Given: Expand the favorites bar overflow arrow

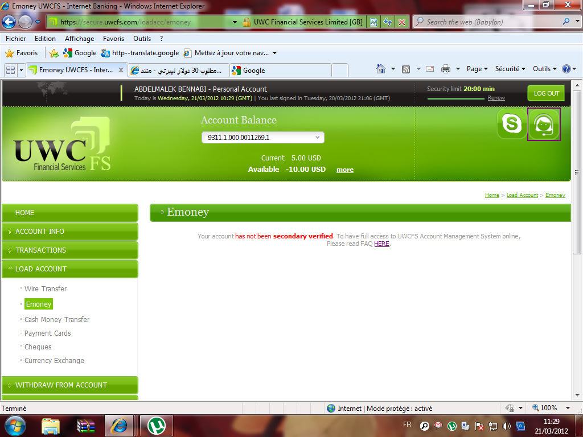Looking at the screenshot, I should coord(275,53).
